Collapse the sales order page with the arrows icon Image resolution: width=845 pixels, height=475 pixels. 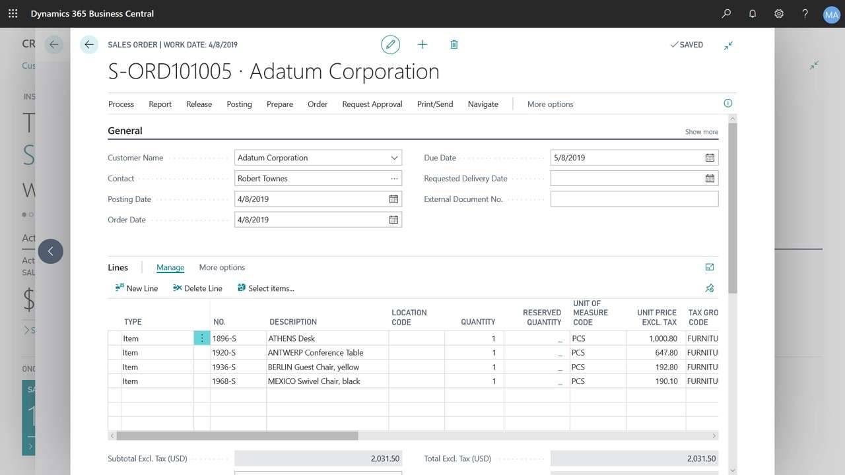tap(728, 45)
